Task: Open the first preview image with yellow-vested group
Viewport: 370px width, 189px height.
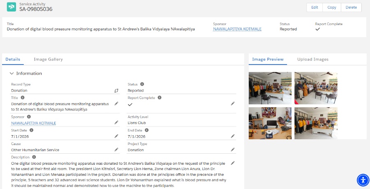Action: (x=270, y=88)
